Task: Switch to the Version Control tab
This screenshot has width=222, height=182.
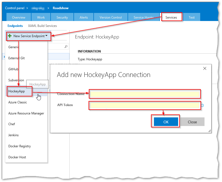Action: tap(111, 17)
